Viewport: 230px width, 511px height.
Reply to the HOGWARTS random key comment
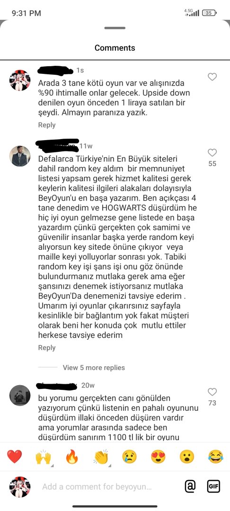tap(47, 348)
